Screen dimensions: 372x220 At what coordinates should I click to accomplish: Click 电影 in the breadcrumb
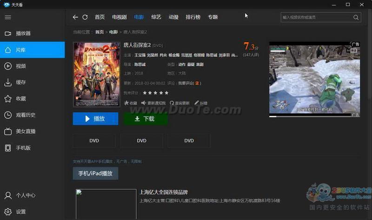click(113, 32)
